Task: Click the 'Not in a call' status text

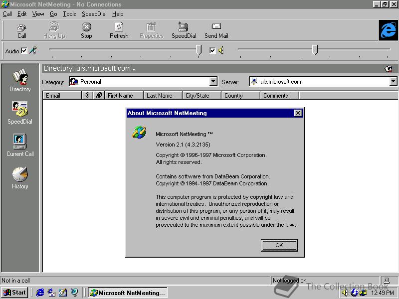Action: 16,281
